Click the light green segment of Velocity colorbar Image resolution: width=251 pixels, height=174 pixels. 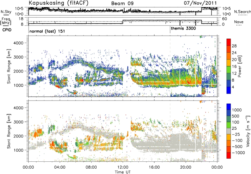pos(229,125)
